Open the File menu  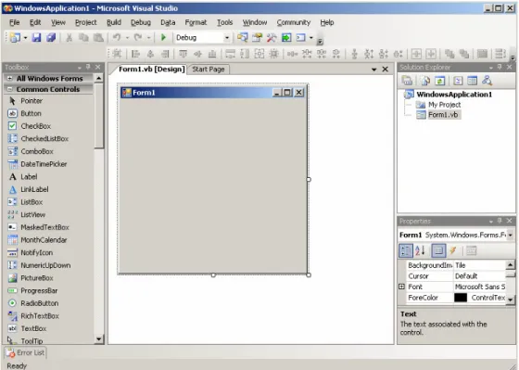[14, 22]
